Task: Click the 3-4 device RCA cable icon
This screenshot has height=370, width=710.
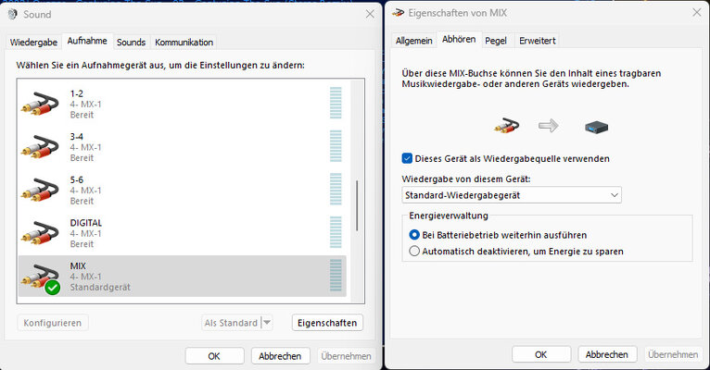Action: pos(40,147)
